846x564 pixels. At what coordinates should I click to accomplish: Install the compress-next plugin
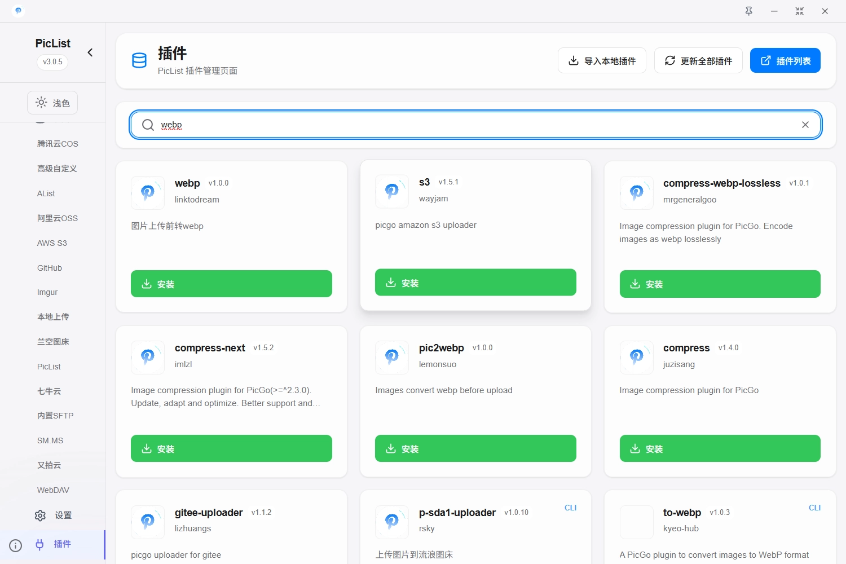231,448
